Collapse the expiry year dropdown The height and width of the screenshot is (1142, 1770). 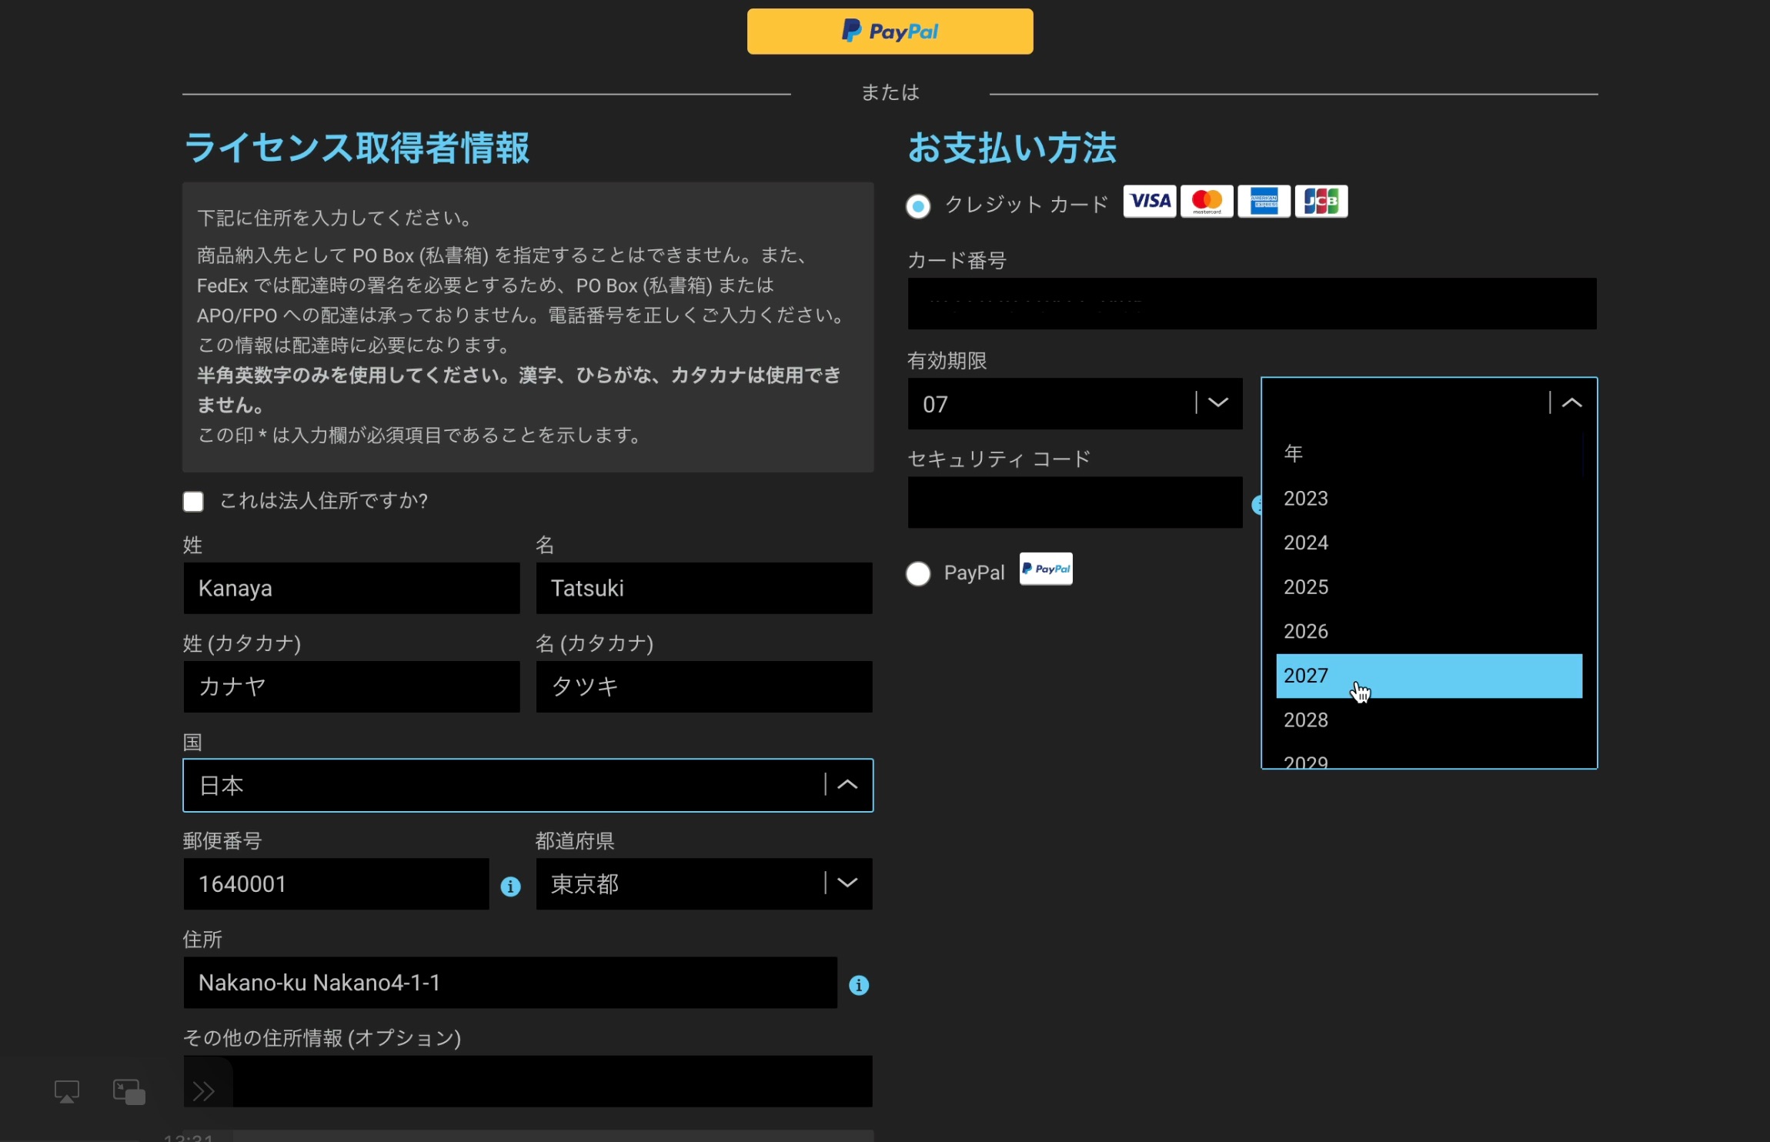[1572, 402]
